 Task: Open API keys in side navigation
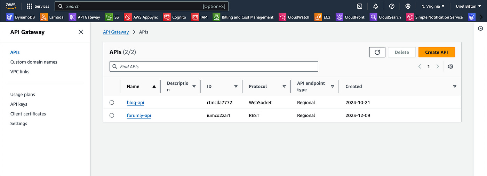point(19,104)
